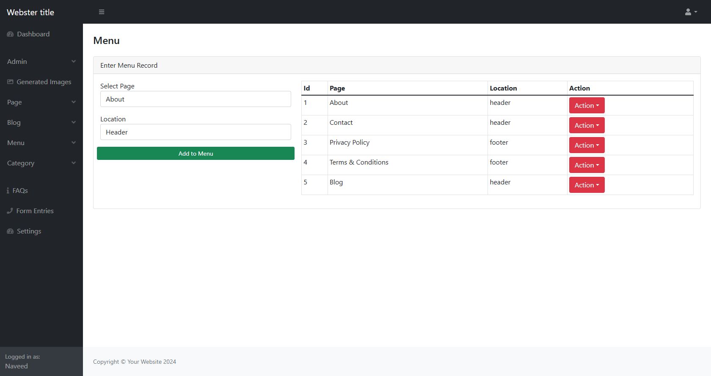711x376 pixels.
Task: Expand the Menu sidebar section chevron
Action: pos(74,143)
